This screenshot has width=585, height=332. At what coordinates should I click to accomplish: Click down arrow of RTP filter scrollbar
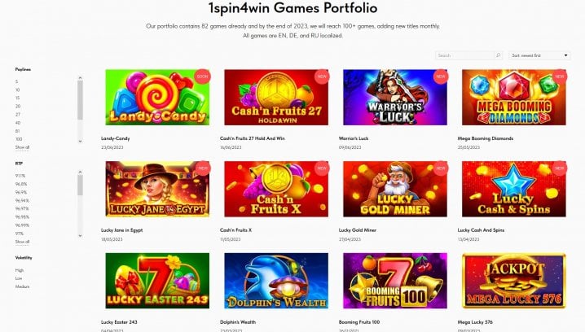[80, 235]
